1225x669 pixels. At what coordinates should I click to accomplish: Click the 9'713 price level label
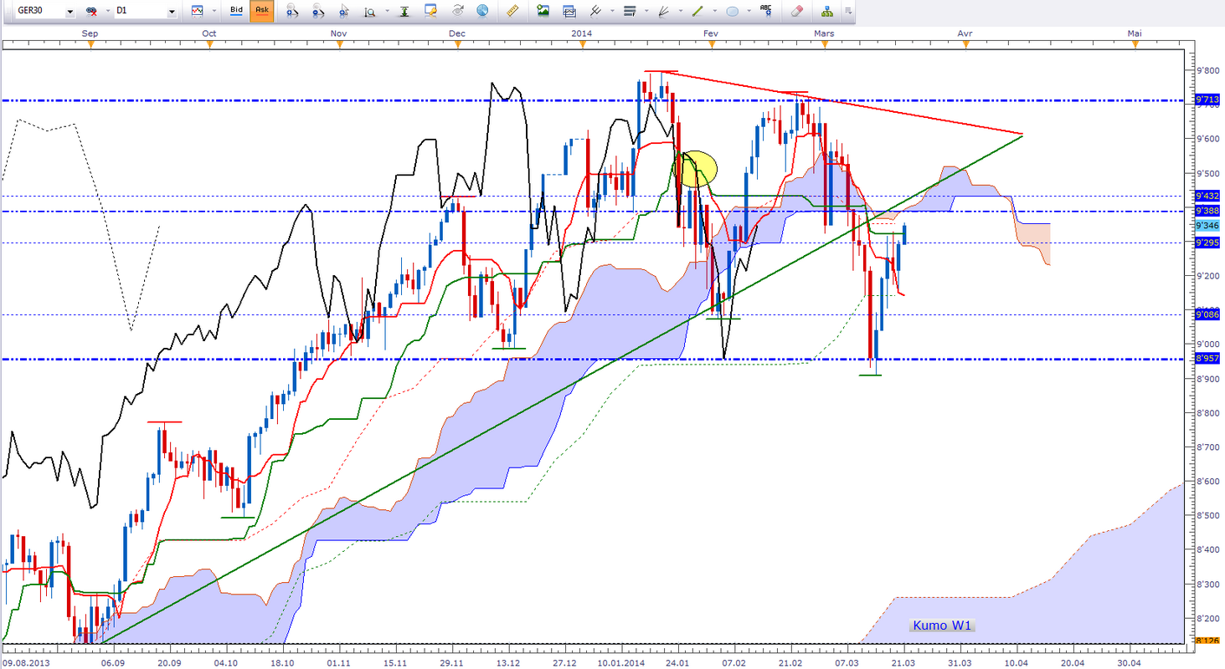(x=1207, y=100)
